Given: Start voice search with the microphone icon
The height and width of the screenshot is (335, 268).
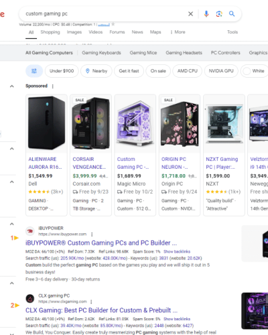Looking at the screenshot, I should pos(206,14).
